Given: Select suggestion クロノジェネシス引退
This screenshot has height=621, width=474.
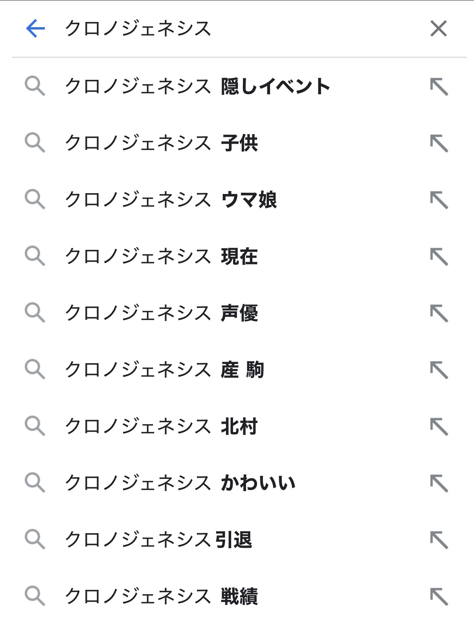Looking at the screenshot, I should [158, 540].
